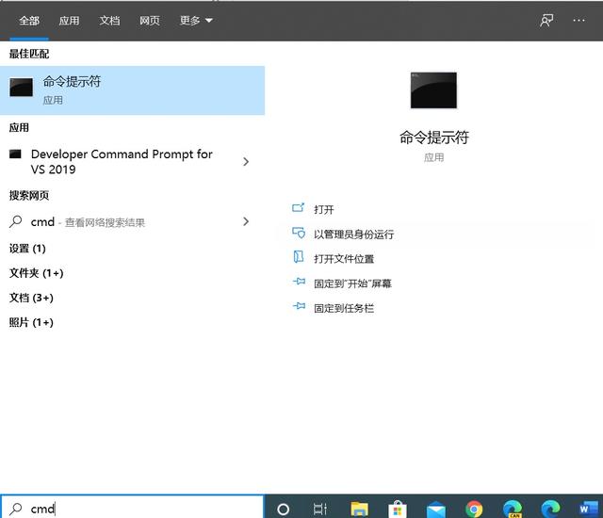Click the search box containing cmd

coord(132,508)
